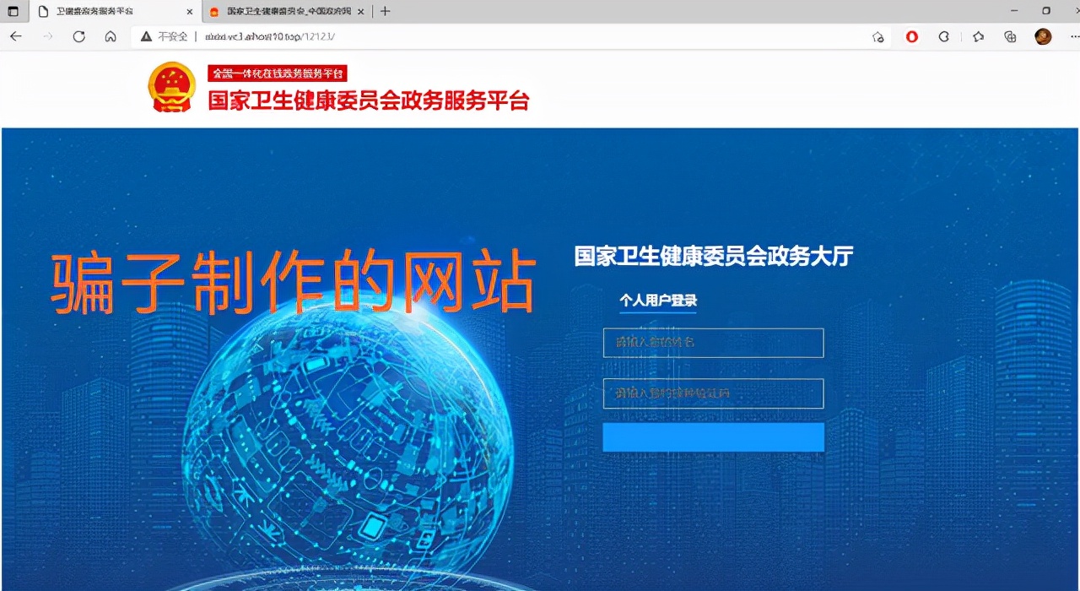Click the 不安全 warning icon in the address bar
1080x591 pixels.
pyautogui.click(x=145, y=36)
